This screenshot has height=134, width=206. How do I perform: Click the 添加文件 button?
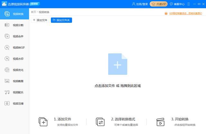(40, 20)
